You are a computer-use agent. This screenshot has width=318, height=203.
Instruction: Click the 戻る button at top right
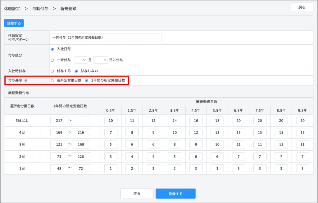coord(302,7)
